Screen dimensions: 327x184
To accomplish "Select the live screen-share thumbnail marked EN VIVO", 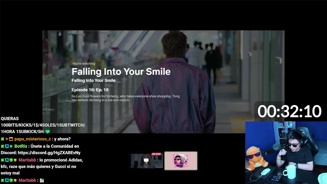I will click(146, 161).
